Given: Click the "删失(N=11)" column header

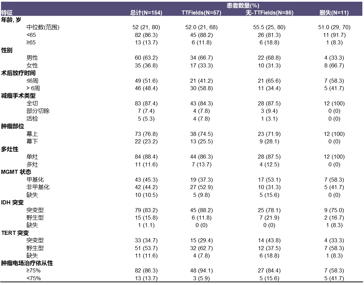Looking at the screenshot, I should click(x=333, y=13).
